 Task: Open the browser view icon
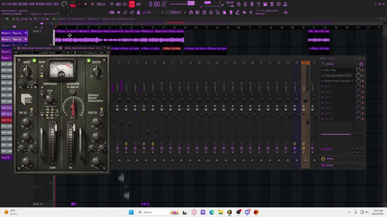coord(218,12)
